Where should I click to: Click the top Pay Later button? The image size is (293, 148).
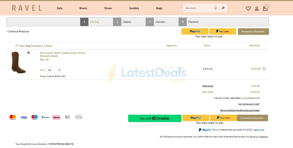[223, 31]
